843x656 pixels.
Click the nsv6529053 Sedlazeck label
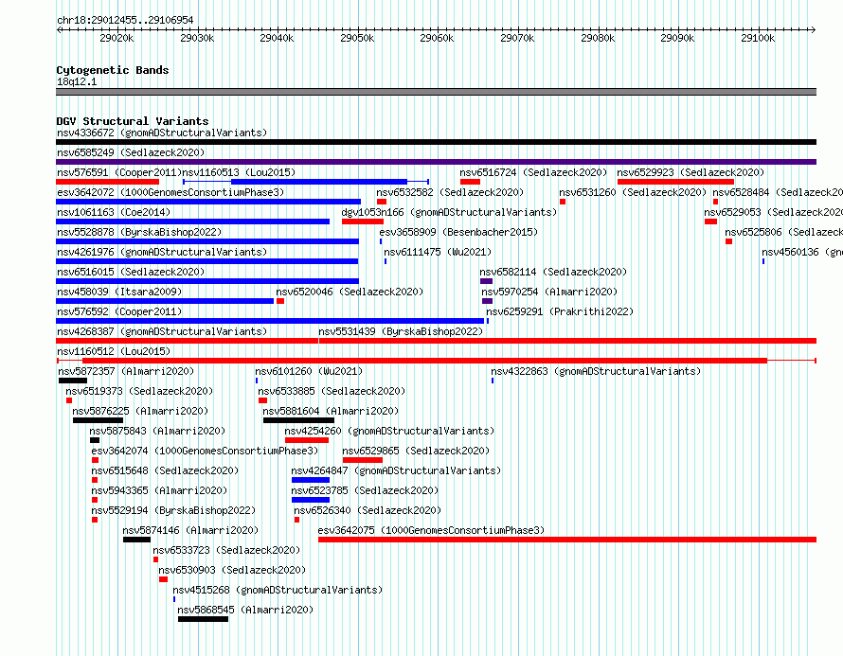[774, 212]
